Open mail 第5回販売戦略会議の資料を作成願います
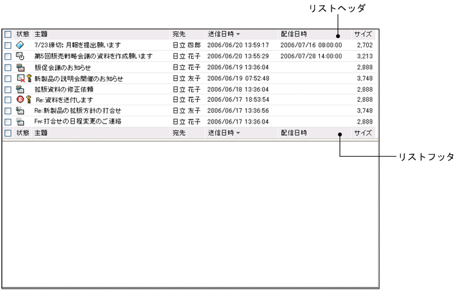Image resolution: width=458 pixels, height=290 pixels. coord(93,56)
